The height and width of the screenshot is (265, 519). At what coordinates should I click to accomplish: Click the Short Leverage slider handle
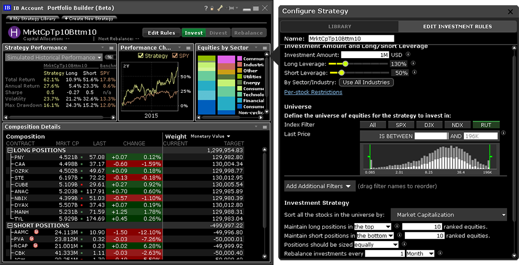coord(342,73)
